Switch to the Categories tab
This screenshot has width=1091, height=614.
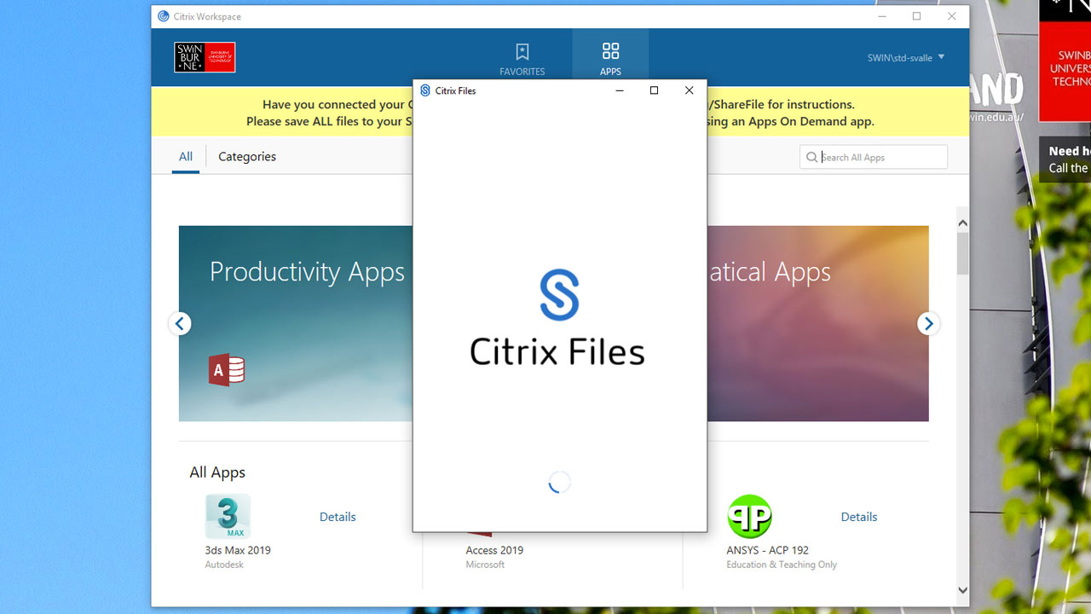(247, 157)
